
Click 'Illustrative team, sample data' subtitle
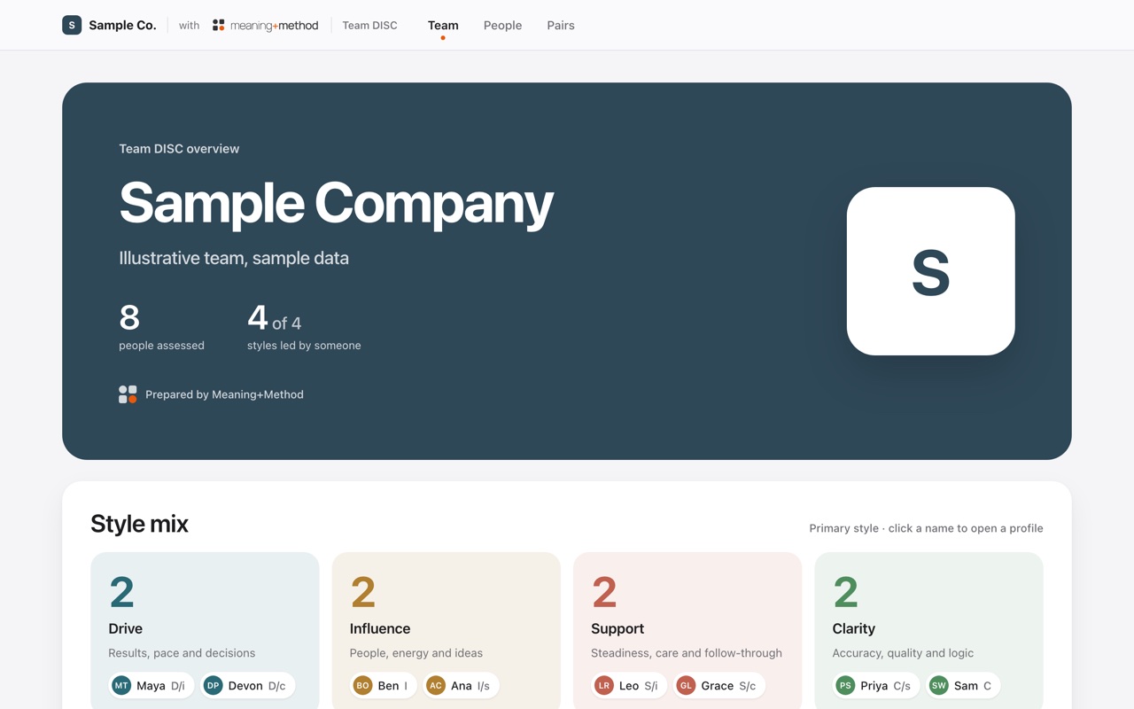[234, 258]
